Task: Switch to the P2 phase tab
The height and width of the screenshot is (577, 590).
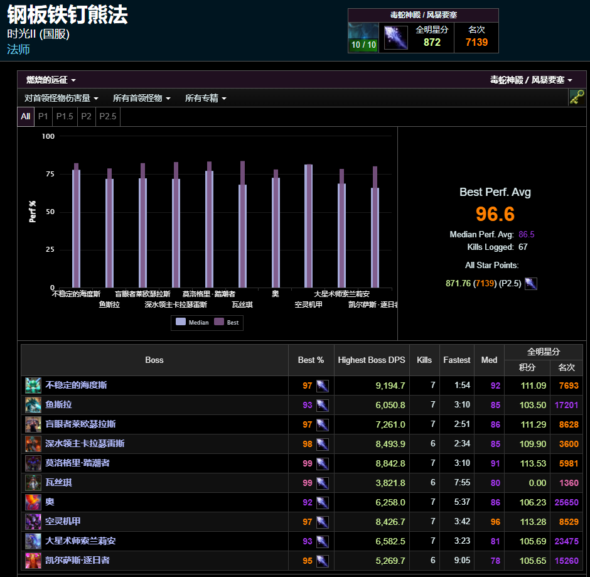Action: click(x=86, y=116)
